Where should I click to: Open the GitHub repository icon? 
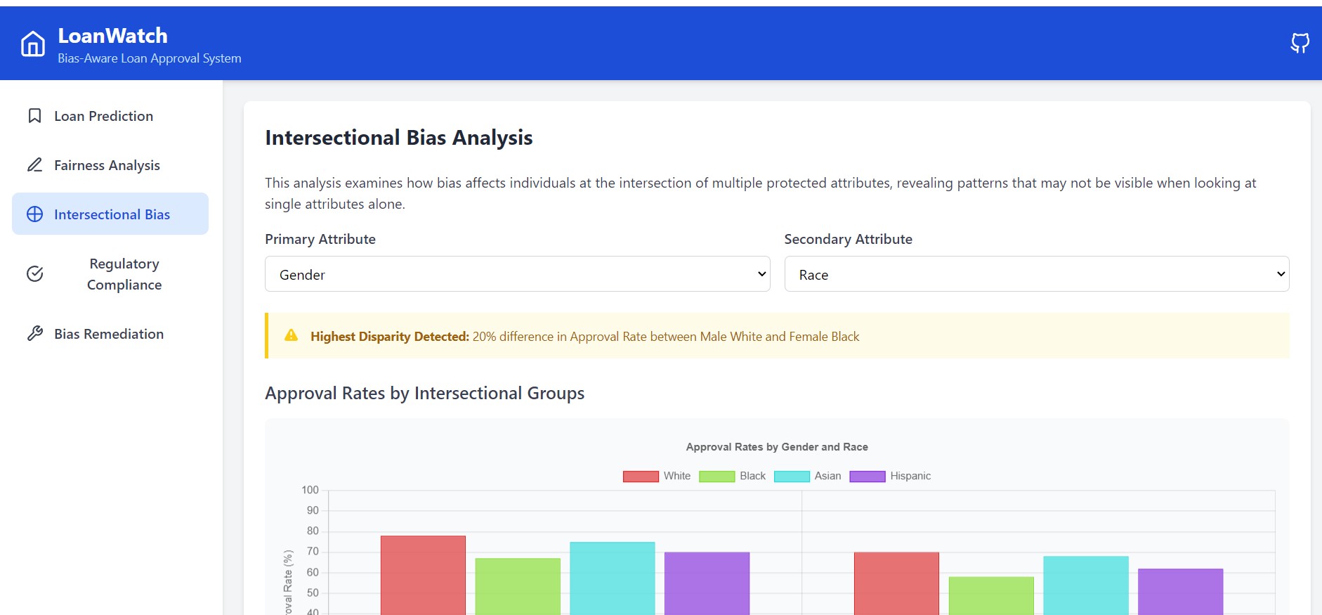coord(1300,44)
